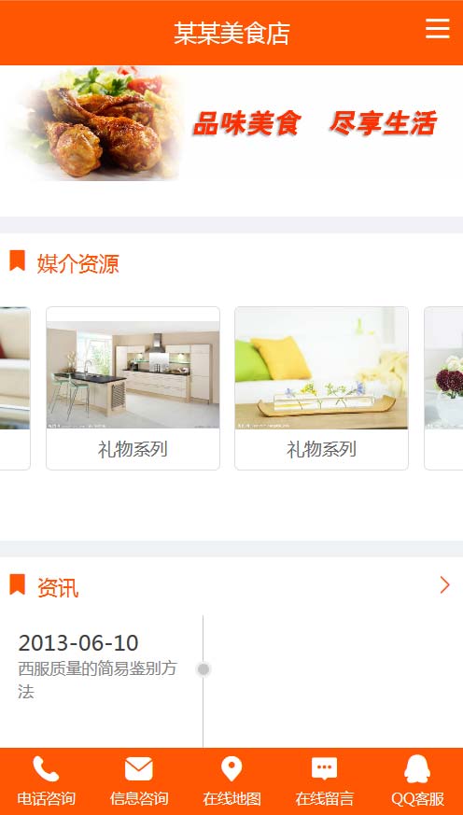Open article 西服质量的简易鉴别方法
Viewport: 463px width, 815px height.
[98, 680]
